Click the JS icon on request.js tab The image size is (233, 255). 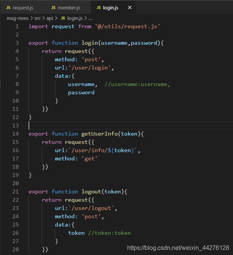[8, 8]
